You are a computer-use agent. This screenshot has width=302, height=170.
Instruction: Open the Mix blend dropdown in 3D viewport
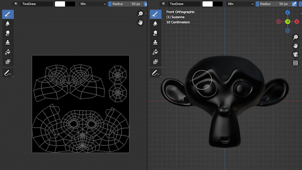point(240,4)
